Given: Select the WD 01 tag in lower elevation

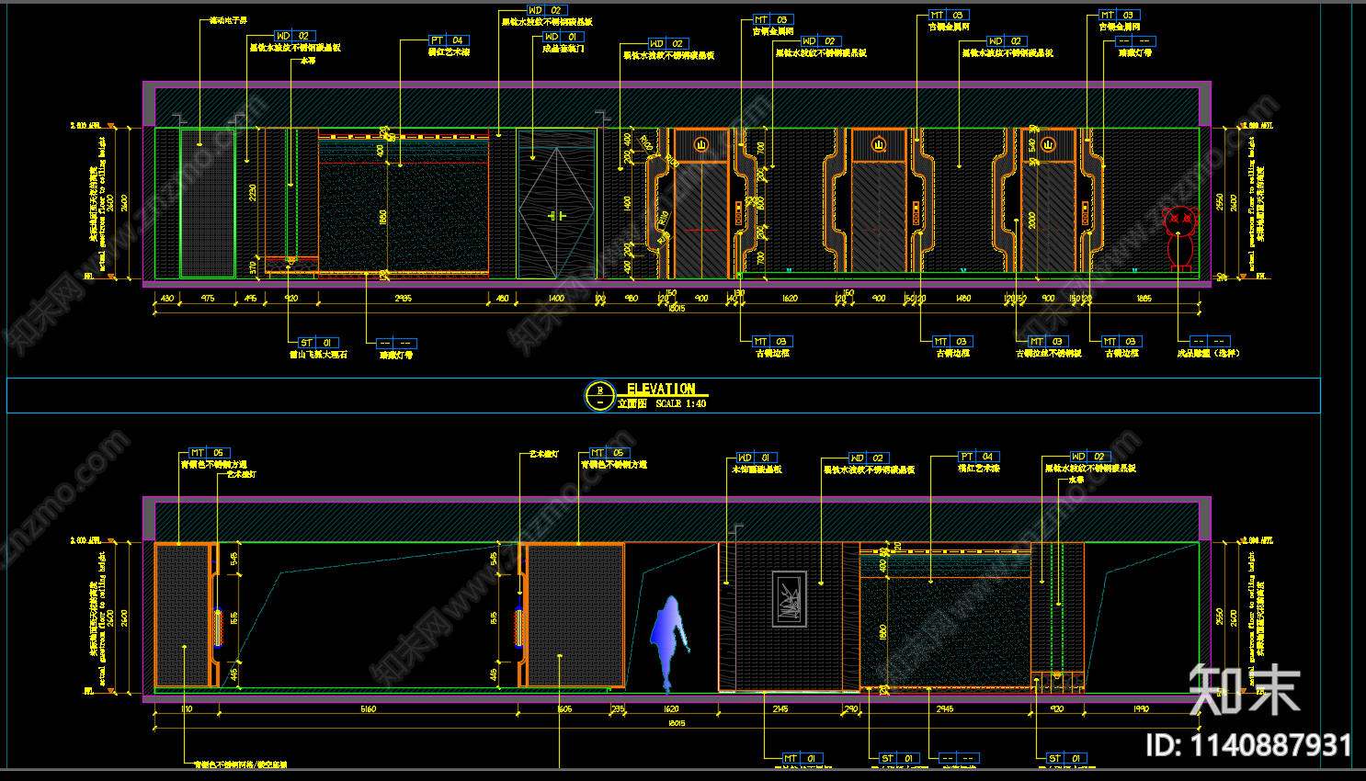Looking at the screenshot, I should tap(756, 457).
